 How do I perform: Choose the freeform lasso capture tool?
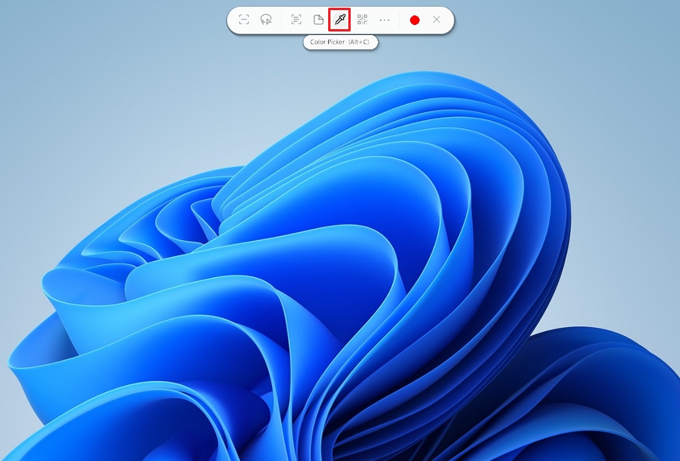(266, 20)
